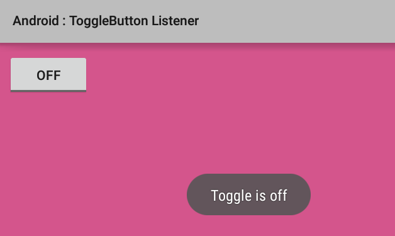Click the pink area left of the toast
This screenshot has height=236, width=395.
[93, 194]
